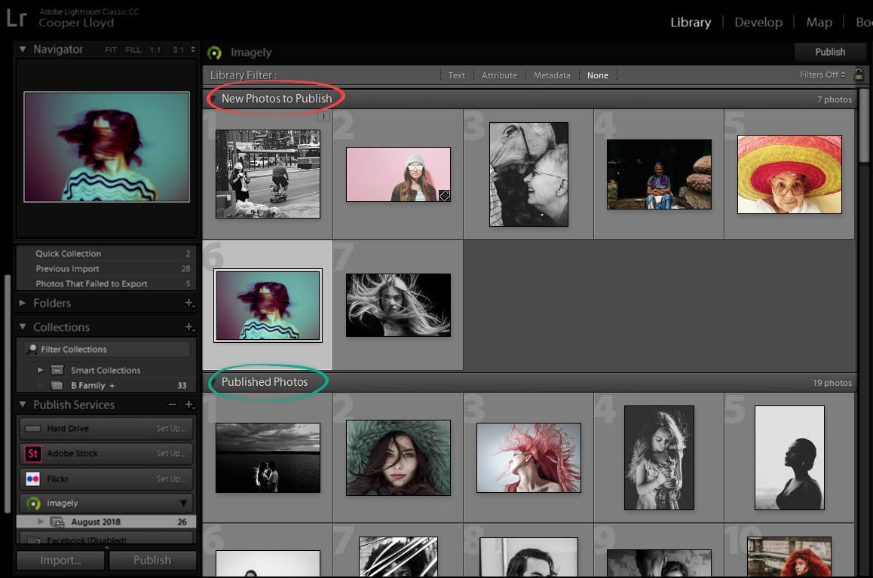
Task: Click the grid vertical scrollbar
Action: click(x=864, y=126)
